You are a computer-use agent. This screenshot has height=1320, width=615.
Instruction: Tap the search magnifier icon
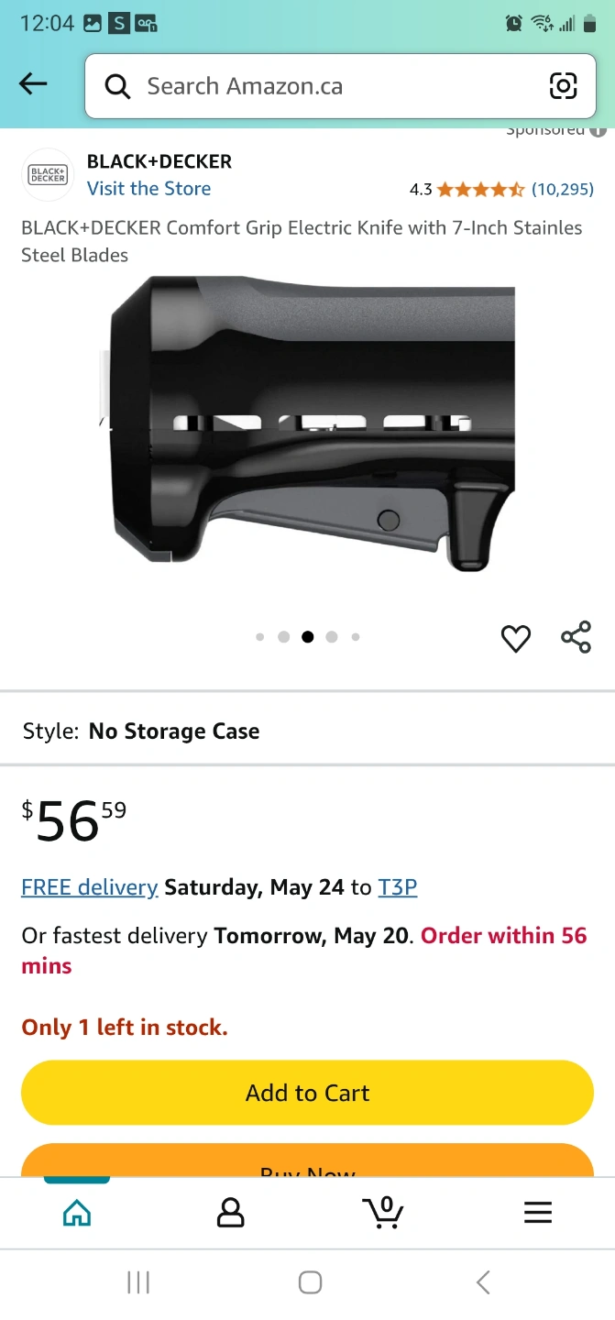(117, 86)
